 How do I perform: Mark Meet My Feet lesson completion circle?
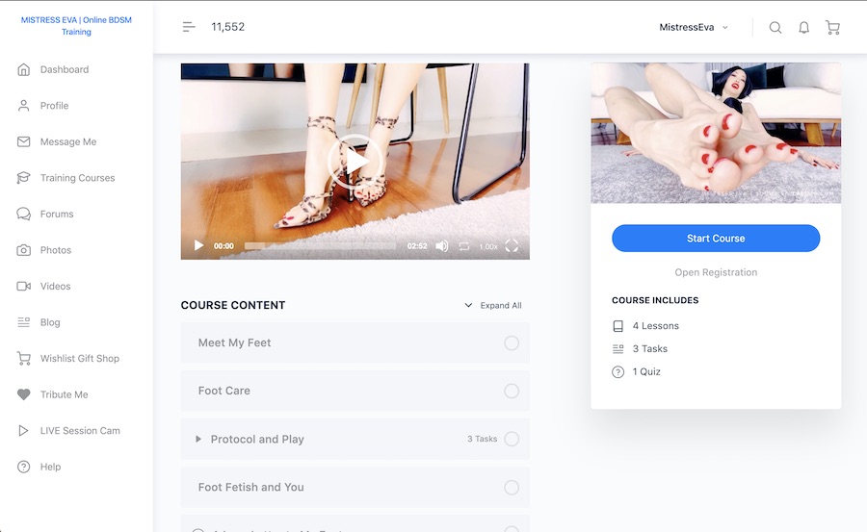tap(512, 343)
